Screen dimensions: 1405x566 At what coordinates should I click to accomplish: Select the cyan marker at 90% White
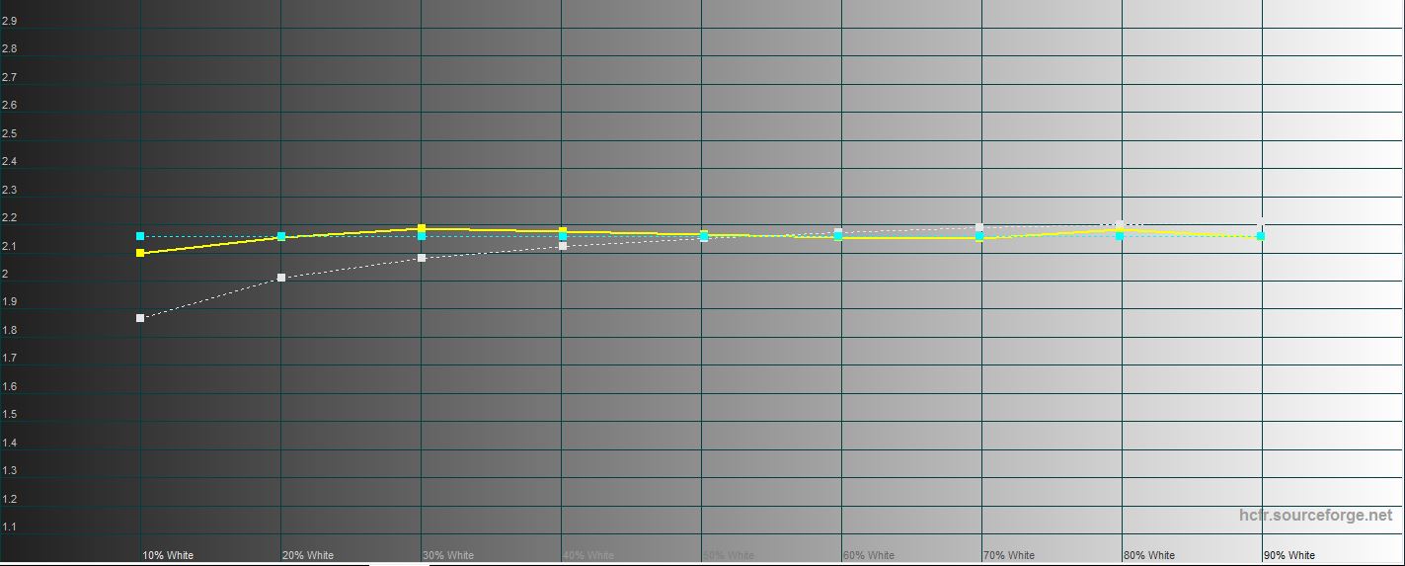[x=1261, y=236]
